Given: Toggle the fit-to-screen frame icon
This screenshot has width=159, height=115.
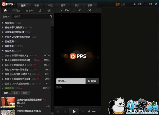Looking at the screenshot, I should (x=74, y=10).
